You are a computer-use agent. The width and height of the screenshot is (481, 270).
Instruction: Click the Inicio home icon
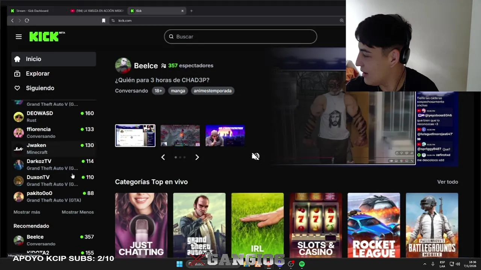[17, 59]
